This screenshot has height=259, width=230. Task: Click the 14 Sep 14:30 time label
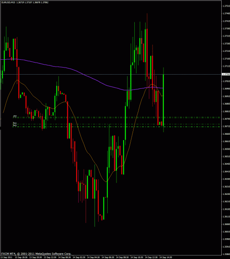click(166, 257)
